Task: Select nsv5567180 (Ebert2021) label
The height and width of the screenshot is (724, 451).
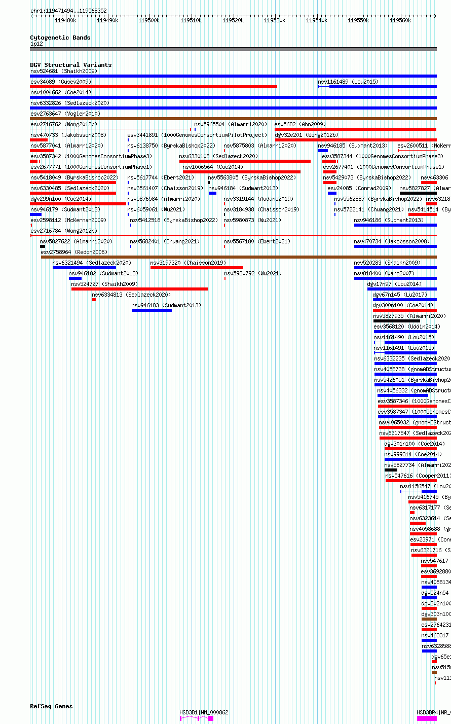Action: 257,241
